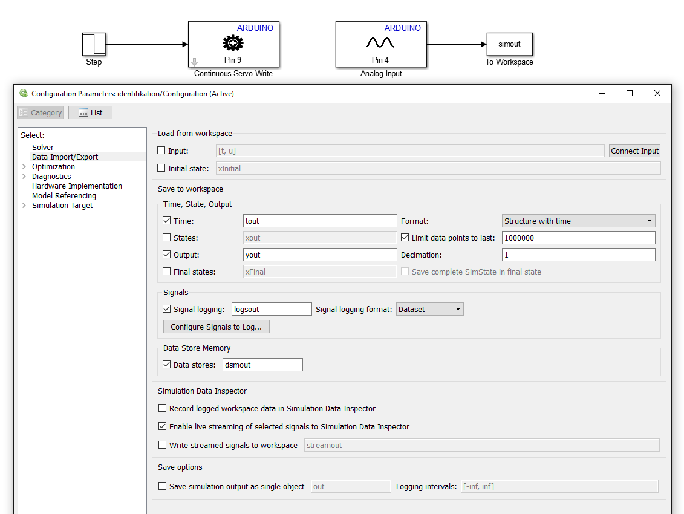Enable Save simulation output as single object
The height and width of the screenshot is (514, 684).
[x=162, y=486]
